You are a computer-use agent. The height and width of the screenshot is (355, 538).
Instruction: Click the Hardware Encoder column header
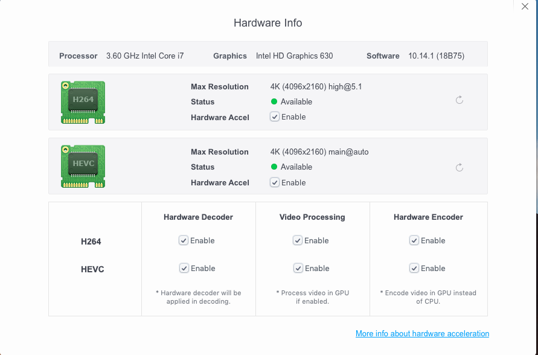pyautogui.click(x=428, y=217)
